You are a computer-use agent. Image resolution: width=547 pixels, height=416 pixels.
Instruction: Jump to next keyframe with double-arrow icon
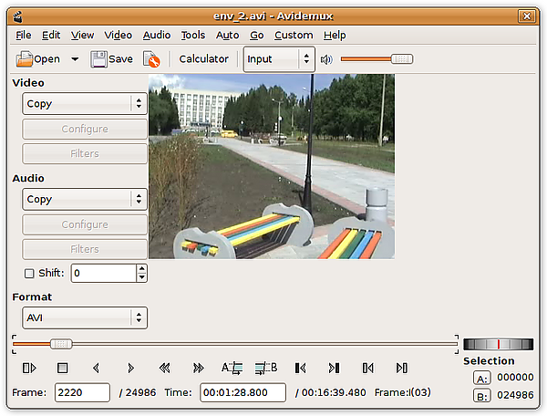[198, 368]
